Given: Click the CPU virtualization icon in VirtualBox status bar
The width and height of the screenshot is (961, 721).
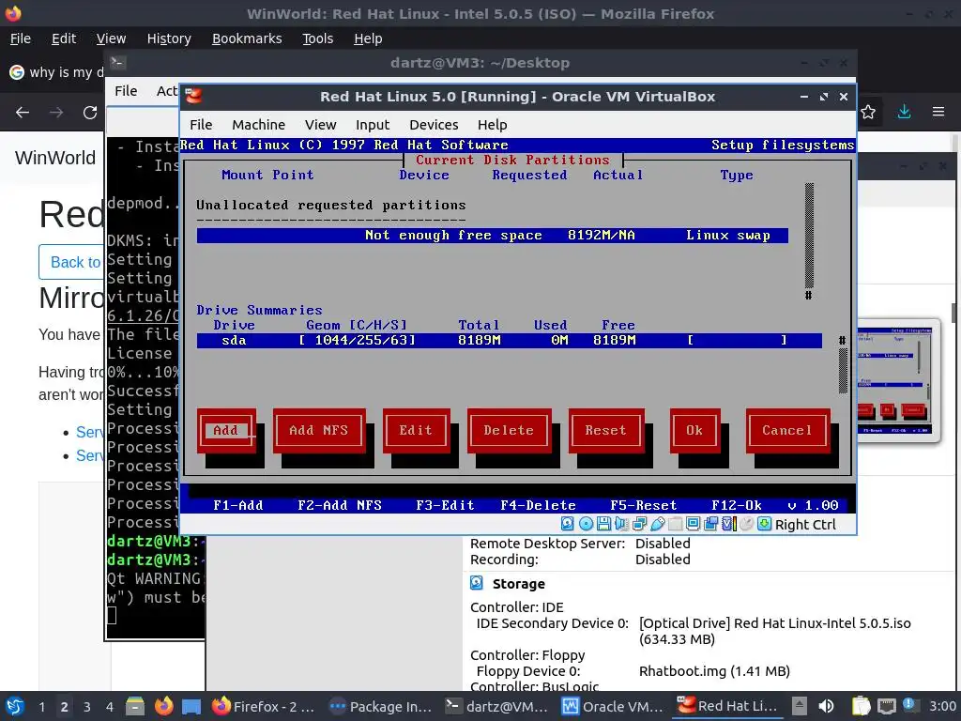Looking at the screenshot, I should (728, 524).
